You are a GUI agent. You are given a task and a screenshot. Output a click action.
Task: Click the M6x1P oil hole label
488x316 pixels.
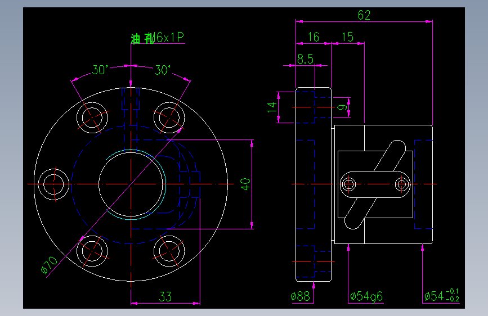pyautogui.click(x=158, y=38)
